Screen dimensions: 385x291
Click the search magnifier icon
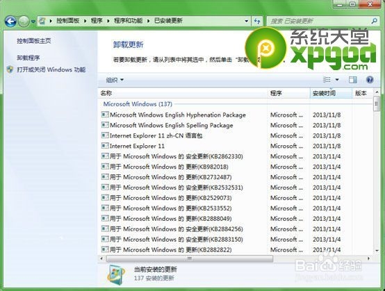374,21
